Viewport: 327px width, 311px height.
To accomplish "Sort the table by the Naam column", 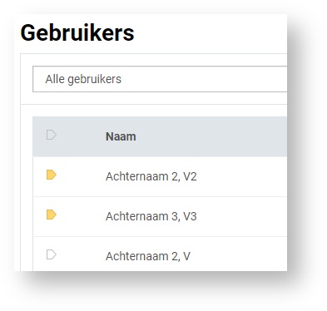I will [x=121, y=136].
